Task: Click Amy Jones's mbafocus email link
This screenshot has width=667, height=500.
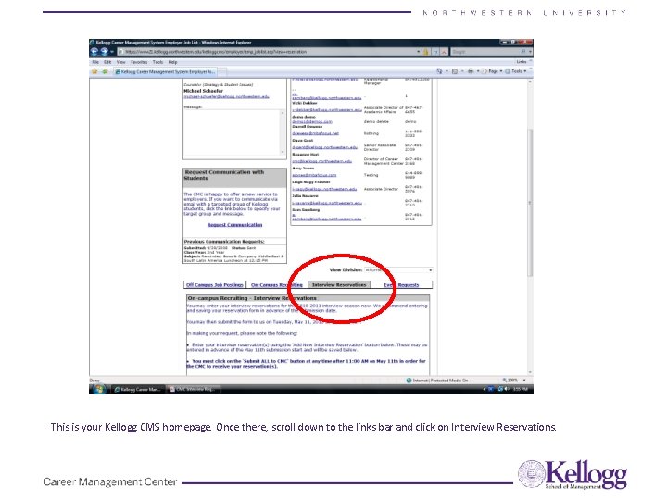Action: coord(314,175)
